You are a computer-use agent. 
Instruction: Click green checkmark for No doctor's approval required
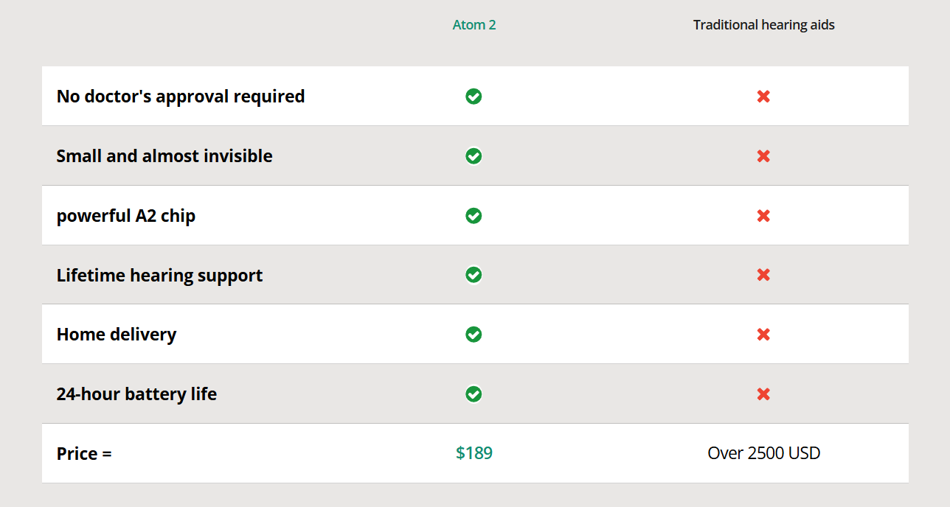(x=474, y=97)
